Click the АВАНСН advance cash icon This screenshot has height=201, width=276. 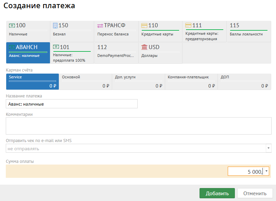pyautogui.click(x=12, y=47)
